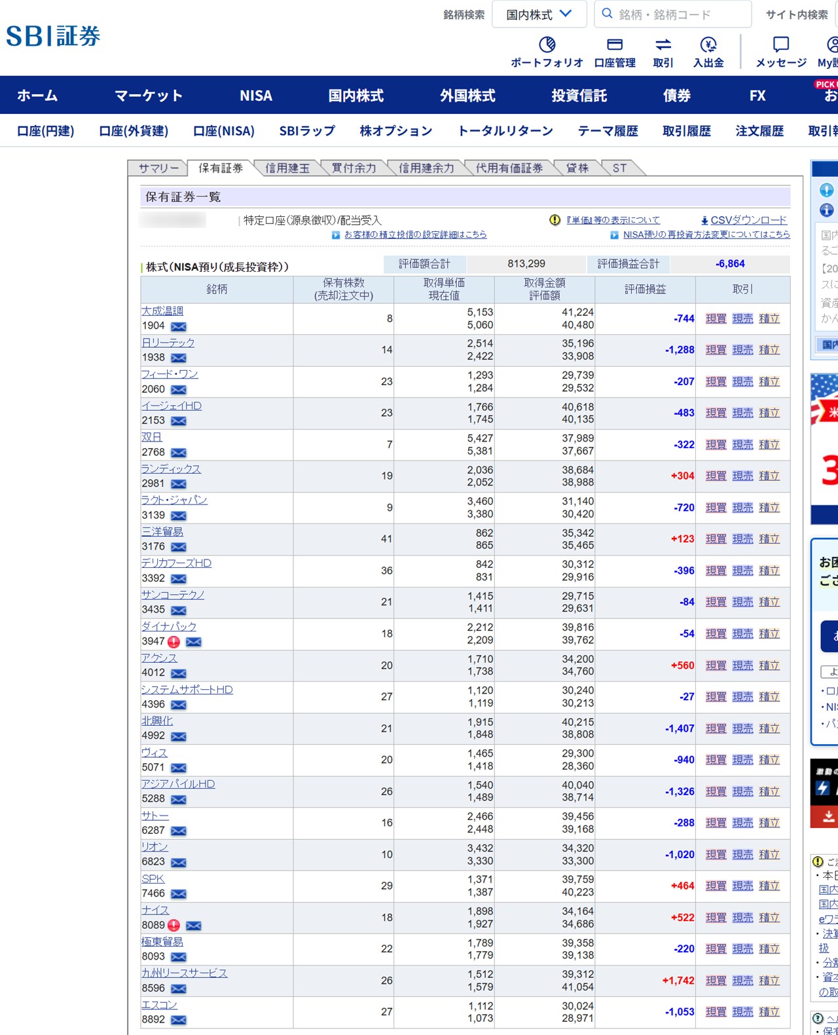
Task: Switch to the 代用有価証券 tab
Action: pos(509,168)
